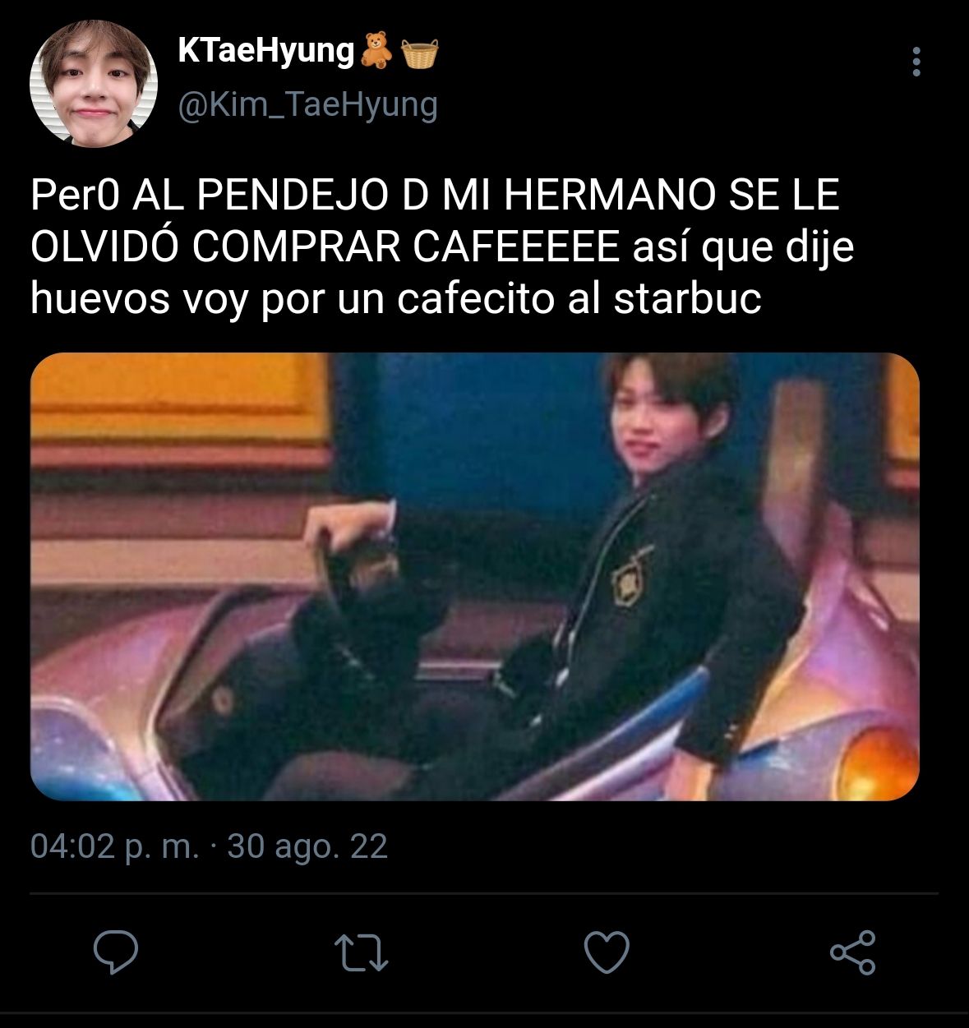Open the three-dot more options menu

pyautogui.click(x=916, y=62)
